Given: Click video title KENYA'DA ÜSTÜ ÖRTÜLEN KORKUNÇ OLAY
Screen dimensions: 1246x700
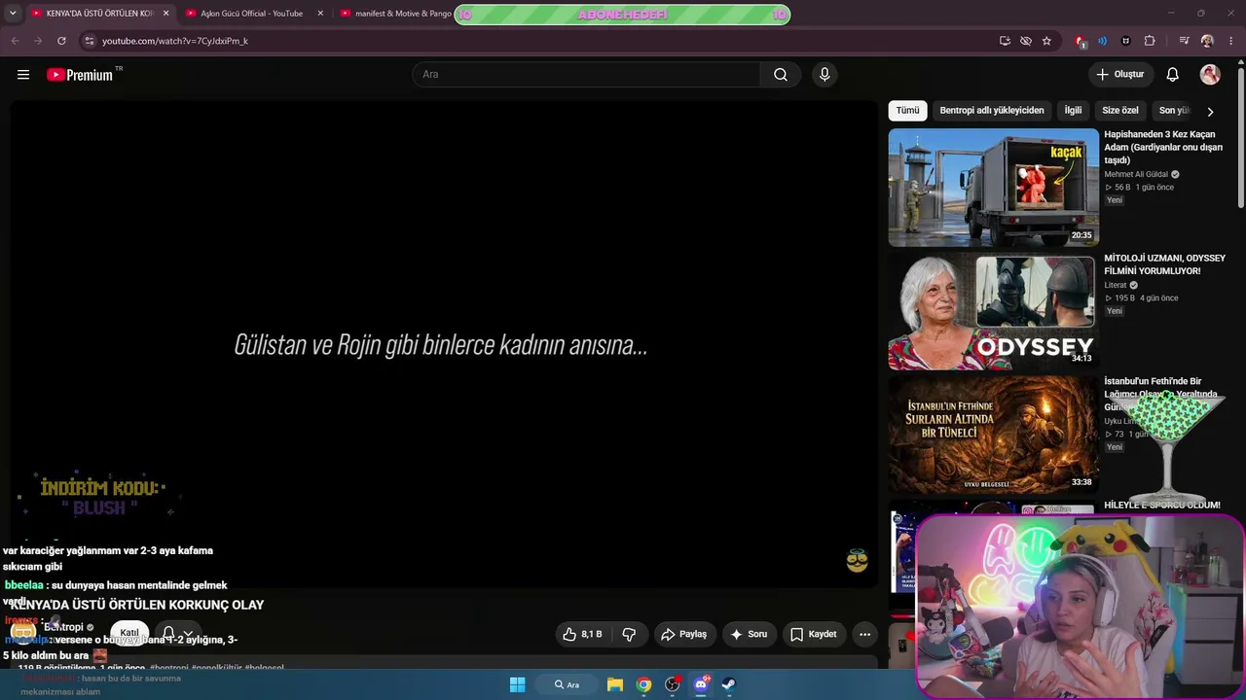Looking at the screenshot, I should (137, 605).
